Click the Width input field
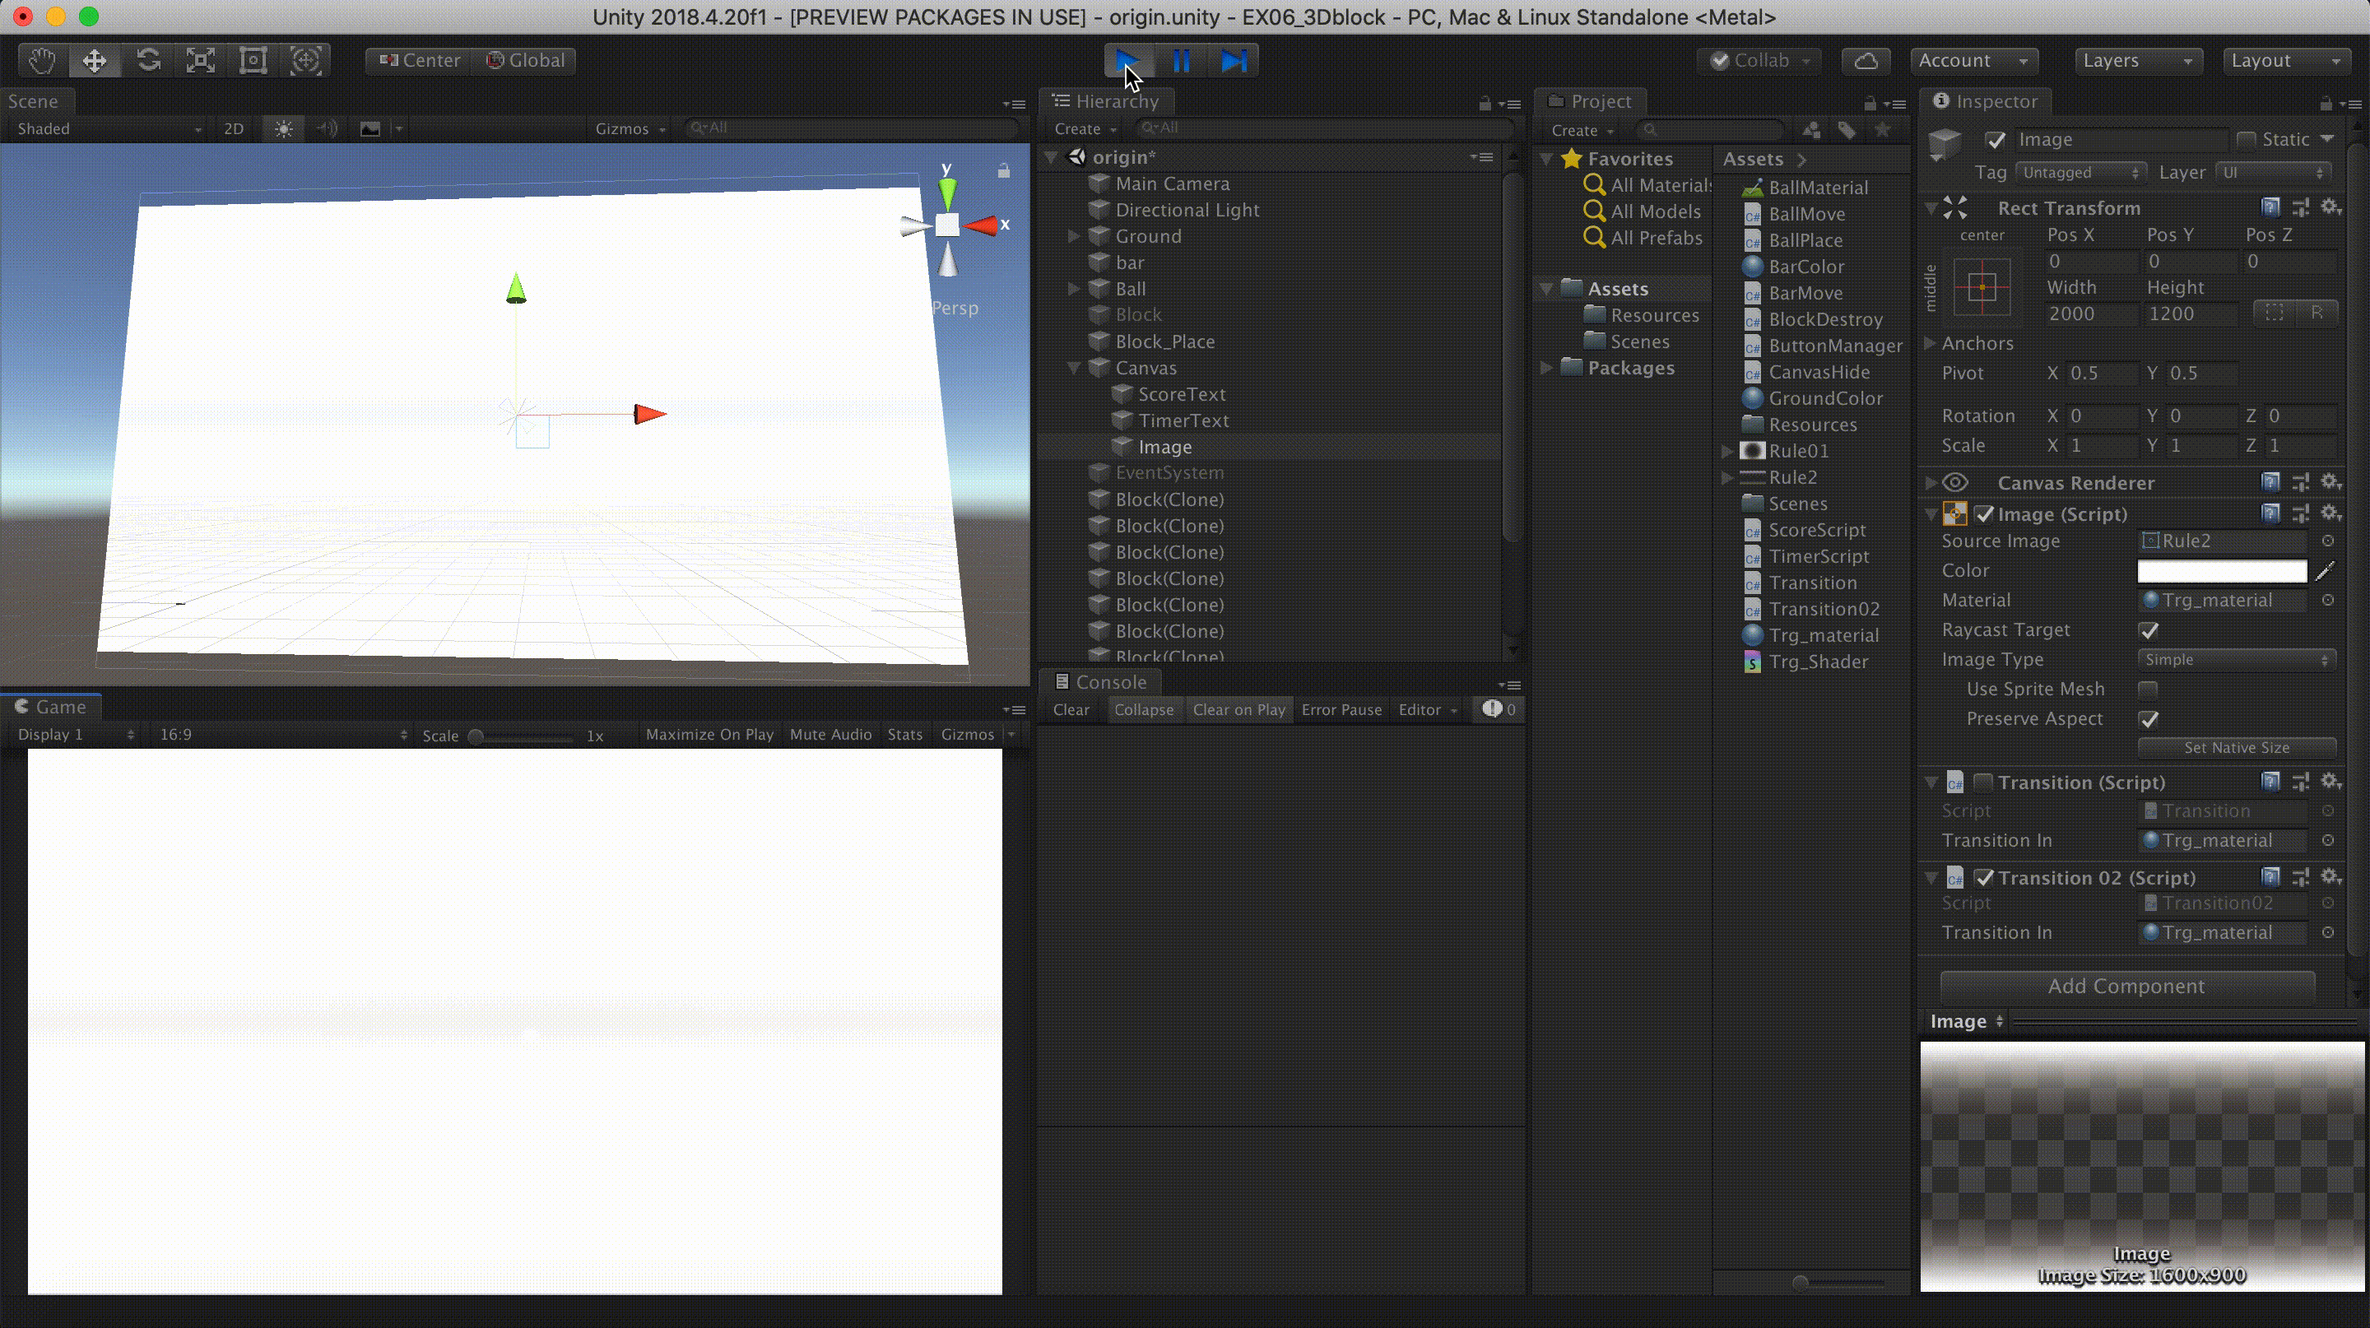 pos(2090,313)
